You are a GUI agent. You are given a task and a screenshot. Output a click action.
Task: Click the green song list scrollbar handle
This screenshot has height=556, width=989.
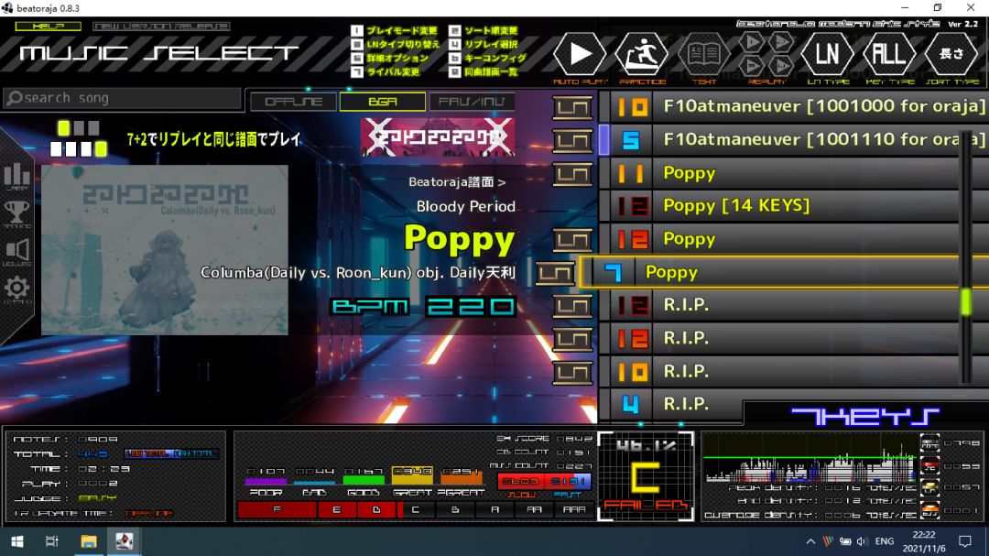tap(966, 302)
